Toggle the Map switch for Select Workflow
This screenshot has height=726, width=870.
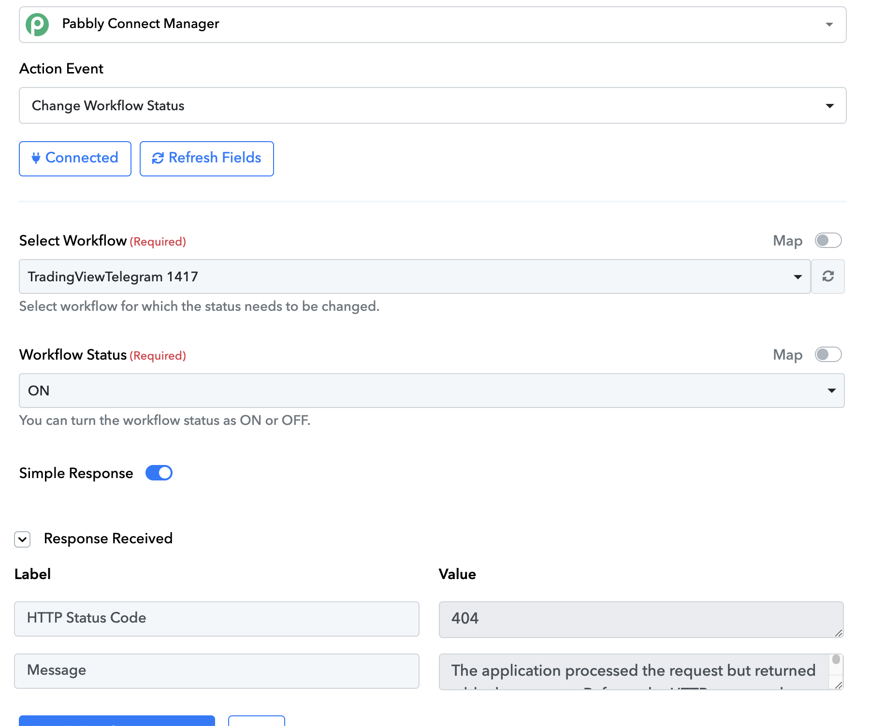(x=828, y=241)
